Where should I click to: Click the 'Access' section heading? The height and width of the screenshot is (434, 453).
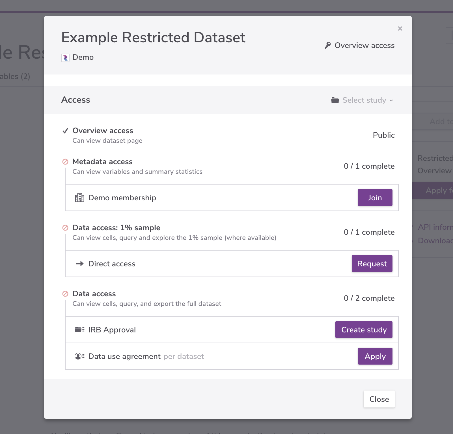(75, 100)
